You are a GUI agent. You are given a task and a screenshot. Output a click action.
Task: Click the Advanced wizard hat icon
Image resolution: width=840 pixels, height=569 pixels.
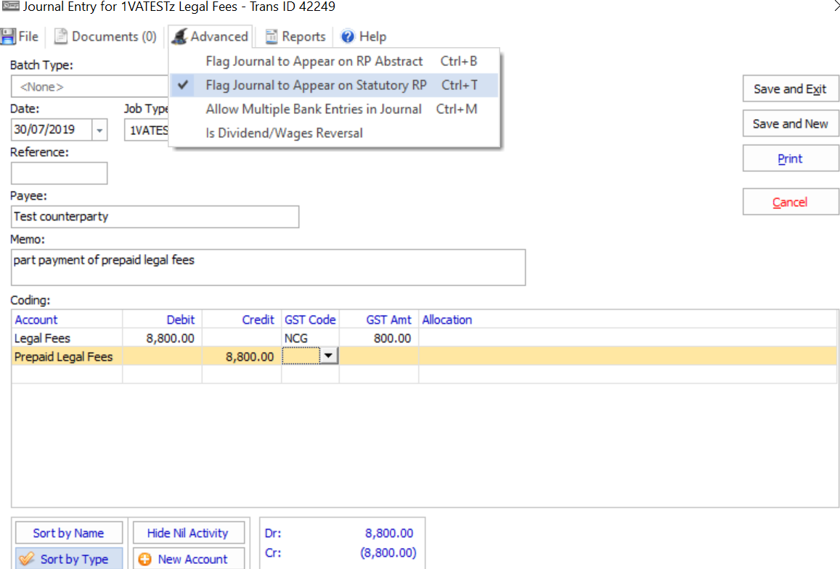pyautogui.click(x=179, y=36)
